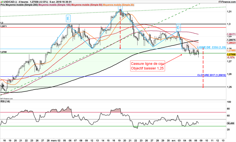The image size is (236, 142).
Task: Select legend 'Moyenne mobile (Simple 100)'
Action: click(54, 5)
